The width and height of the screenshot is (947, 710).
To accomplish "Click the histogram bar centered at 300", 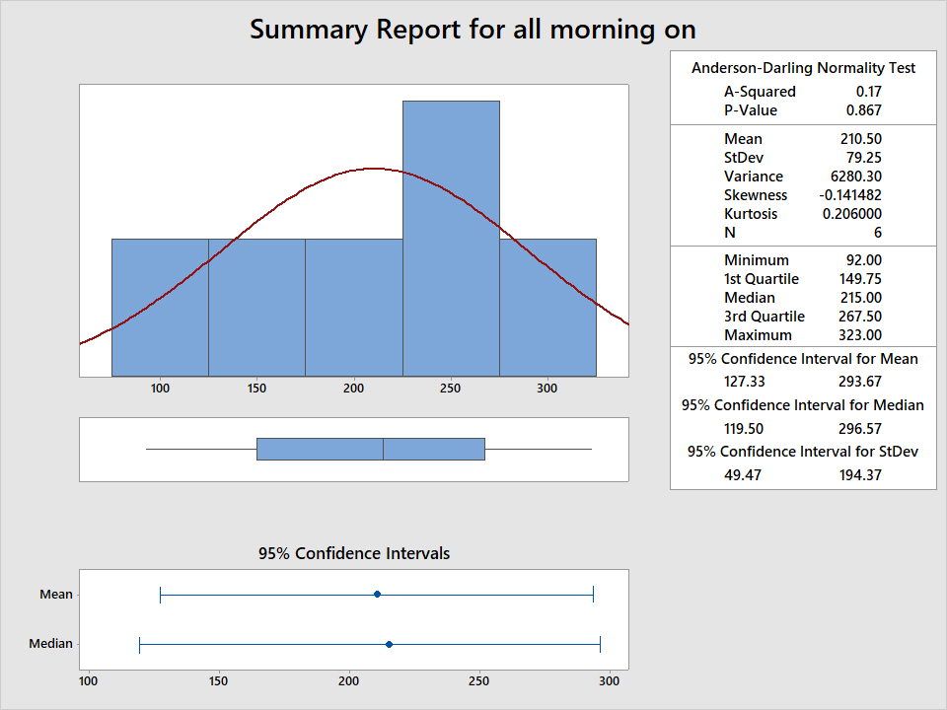I will pos(547,308).
